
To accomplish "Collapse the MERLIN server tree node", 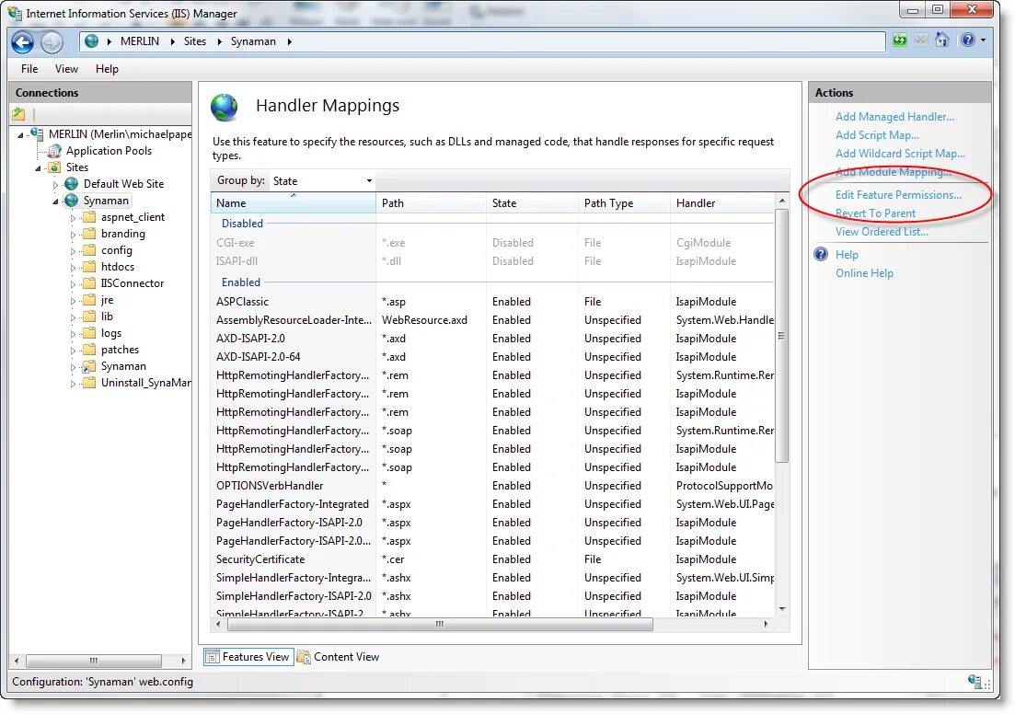I will pyautogui.click(x=21, y=134).
